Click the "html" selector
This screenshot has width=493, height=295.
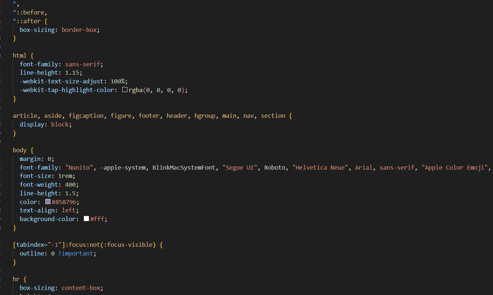(x=20, y=55)
